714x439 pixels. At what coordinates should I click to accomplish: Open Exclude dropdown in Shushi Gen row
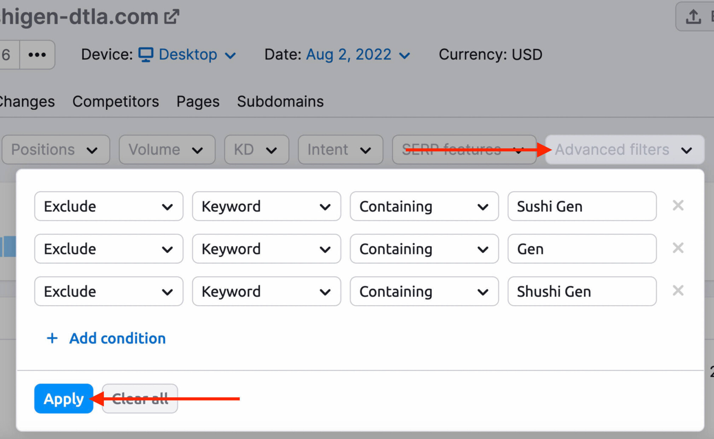click(109, 291)
